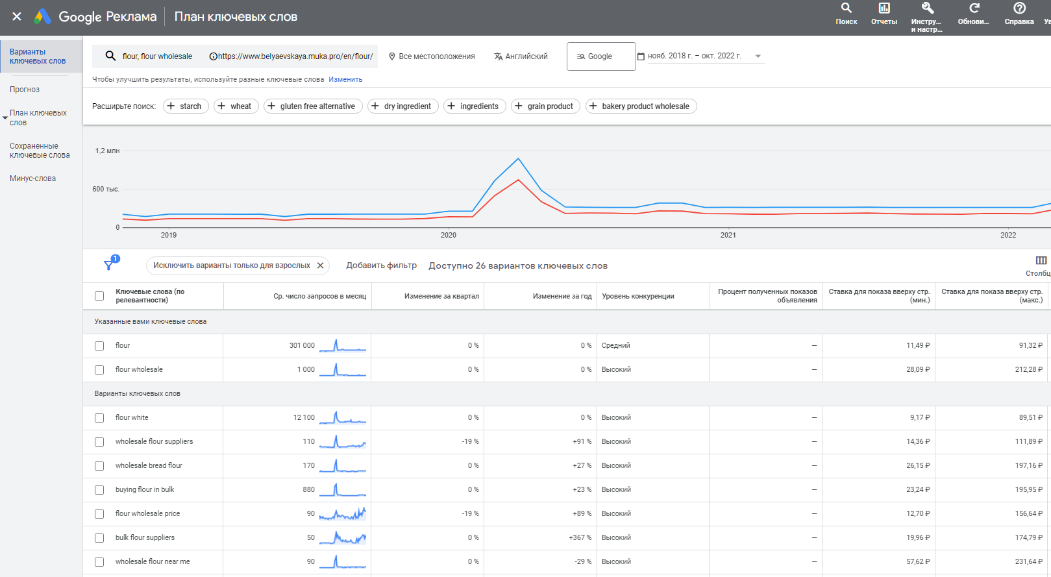The width and height of the screenshot is (1051, 577).
Task: Open the columns layout icon
Action: (1041, 260)
